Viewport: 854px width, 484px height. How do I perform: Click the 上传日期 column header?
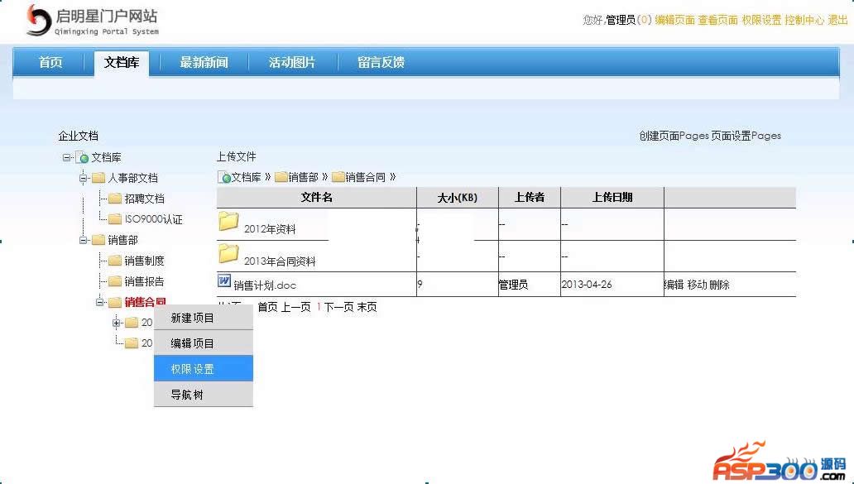point(612,197)
